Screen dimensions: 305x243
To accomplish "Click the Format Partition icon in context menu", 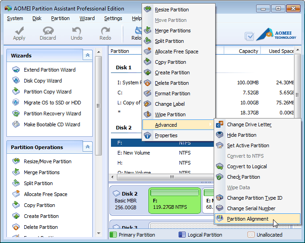I will pos(147,93).
